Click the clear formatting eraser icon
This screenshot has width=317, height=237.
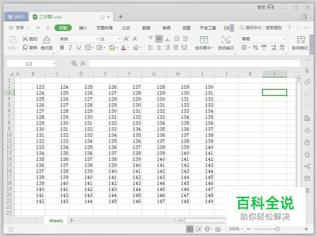136,47
